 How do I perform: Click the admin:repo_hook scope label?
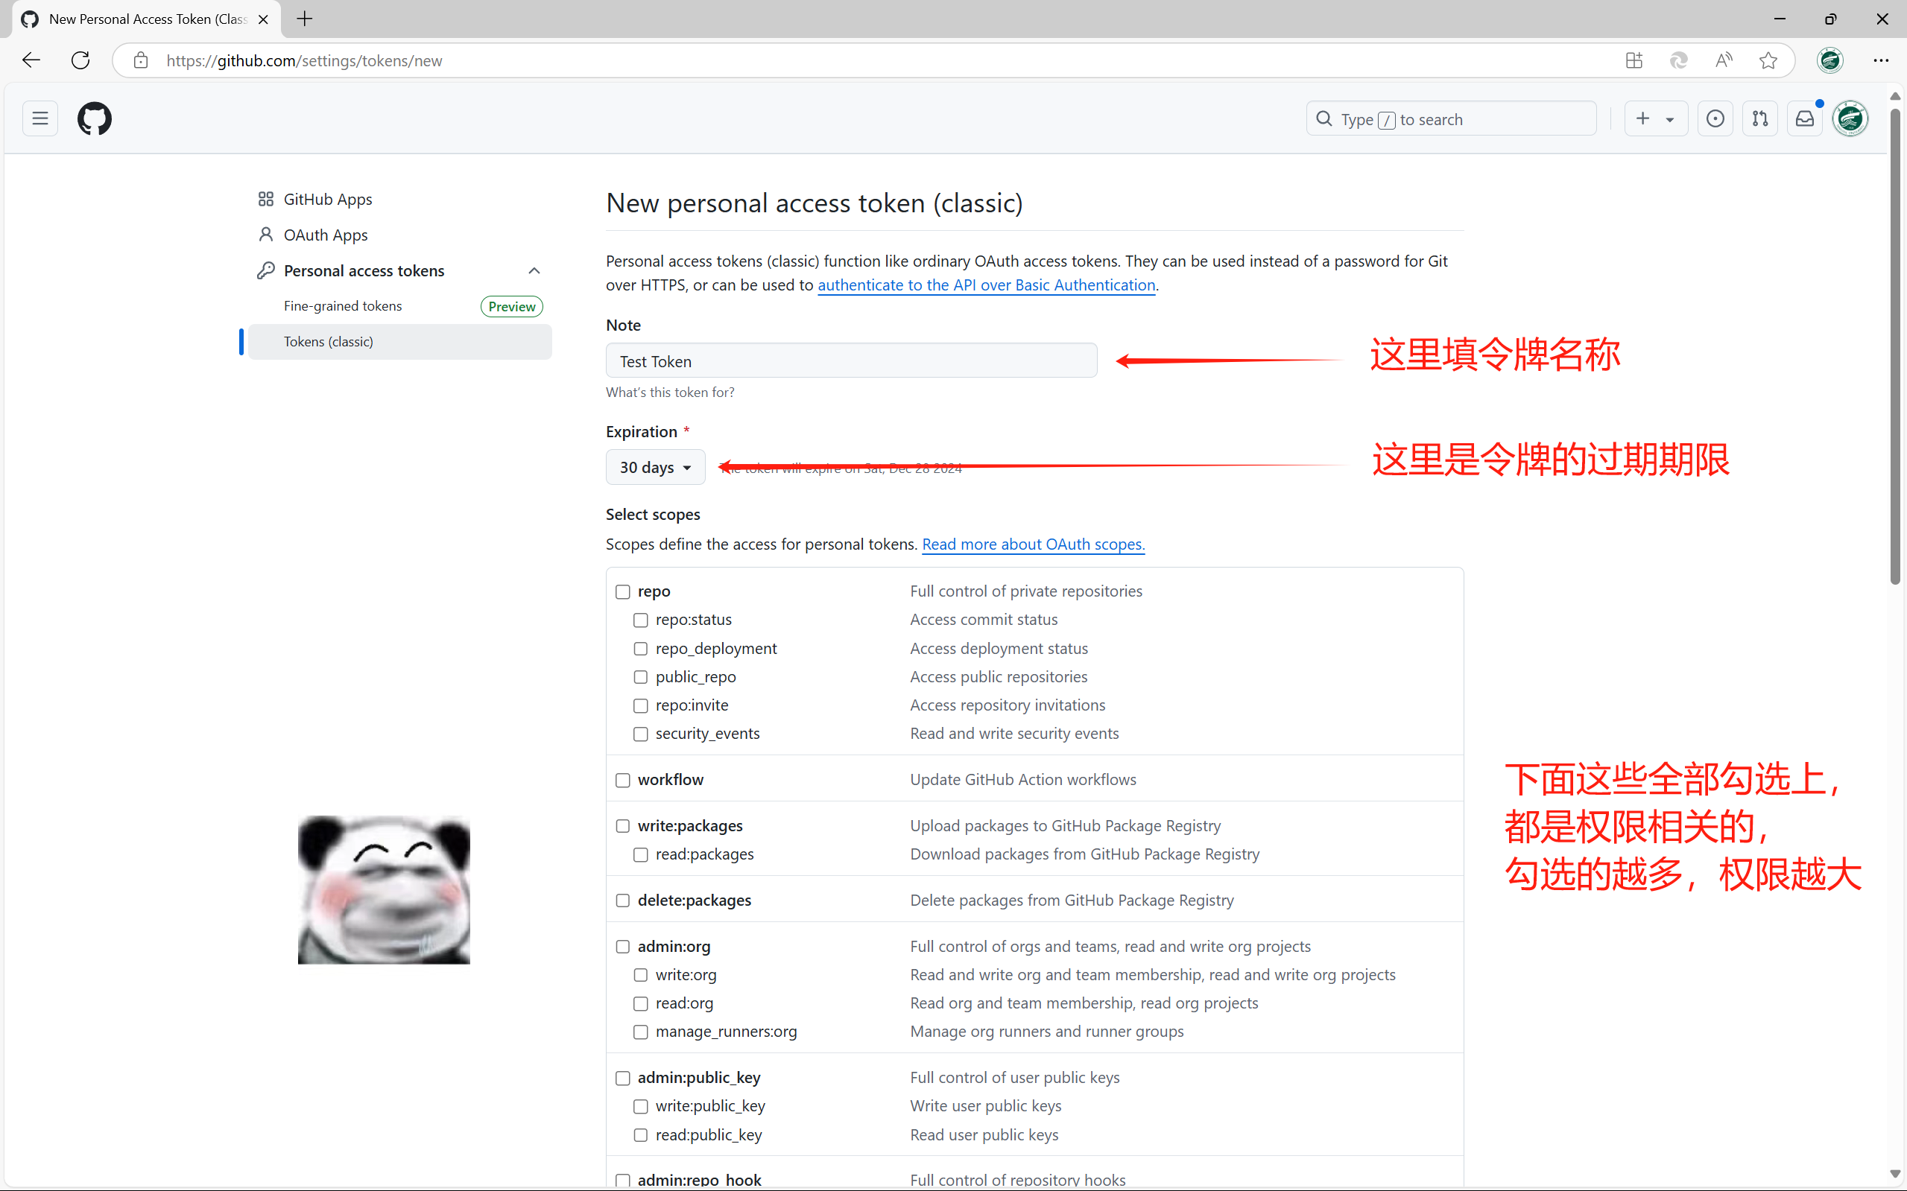pos(699,1179)
